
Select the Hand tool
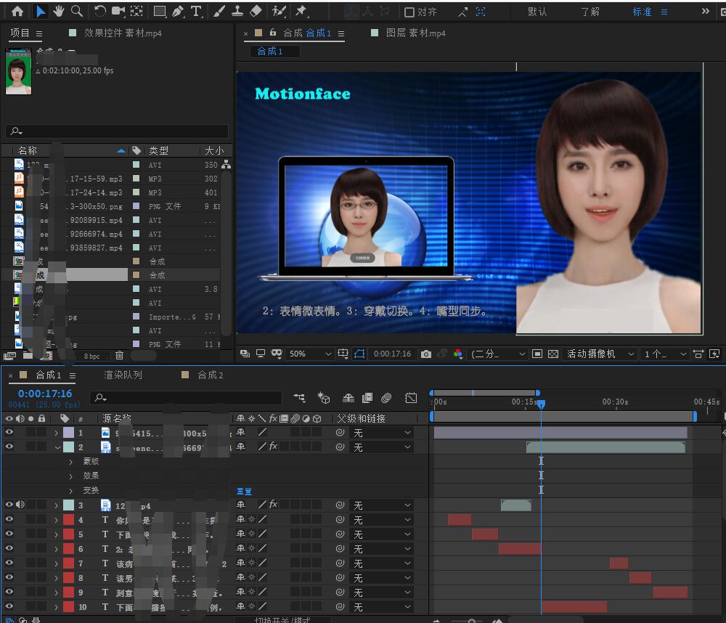(58, 11)
